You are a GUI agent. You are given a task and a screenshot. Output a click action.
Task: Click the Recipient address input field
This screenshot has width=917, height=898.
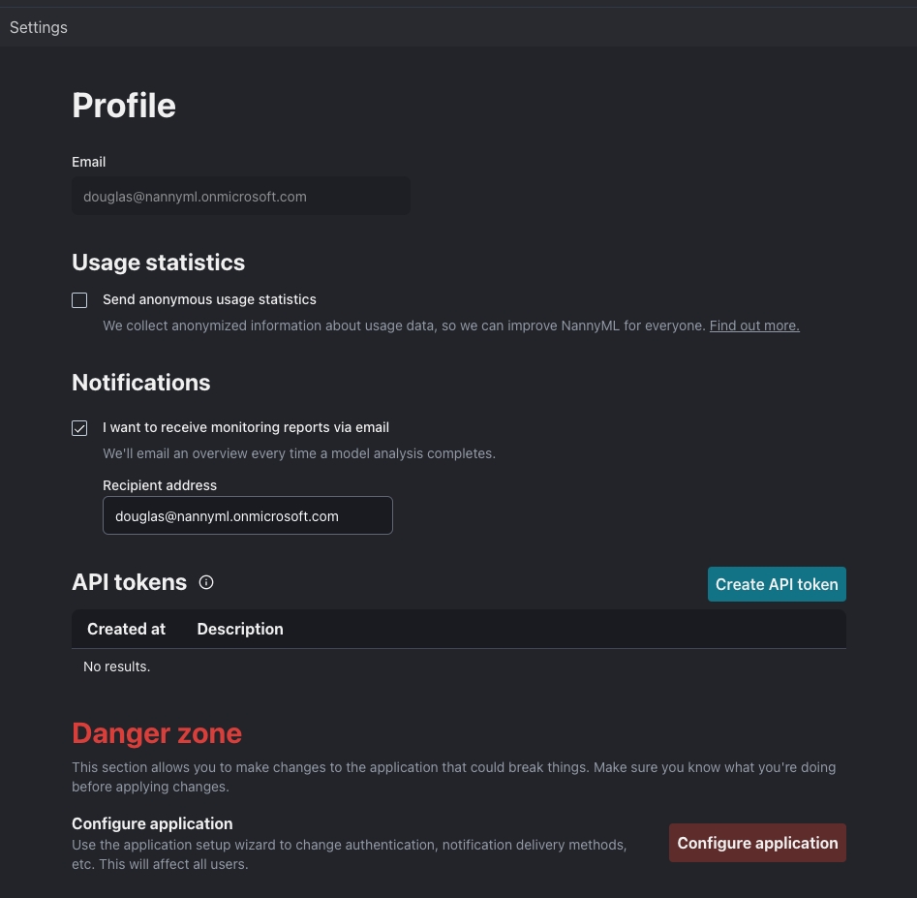pyautogui.click(x=247, y=515)
